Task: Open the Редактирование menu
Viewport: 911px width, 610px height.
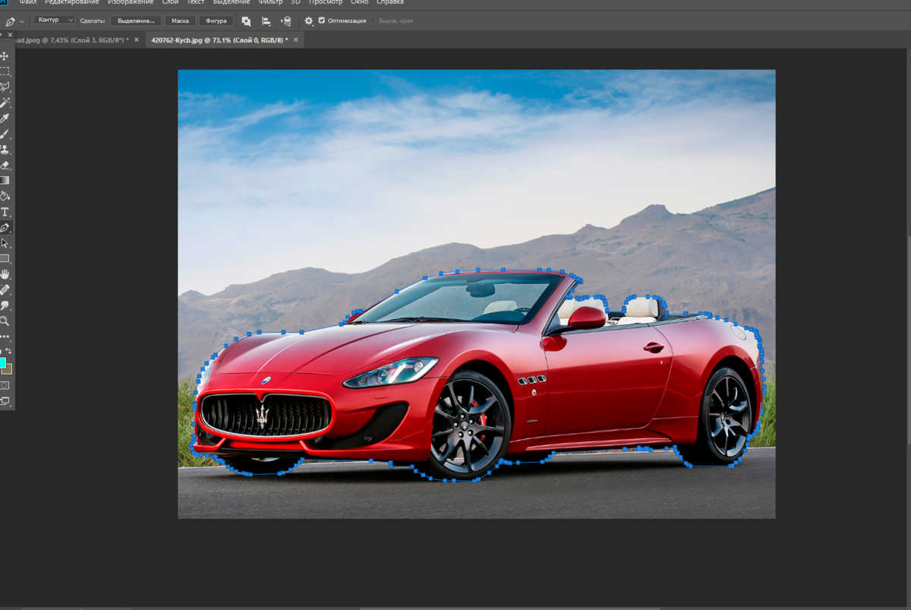Action: click(x=71, y=2)
